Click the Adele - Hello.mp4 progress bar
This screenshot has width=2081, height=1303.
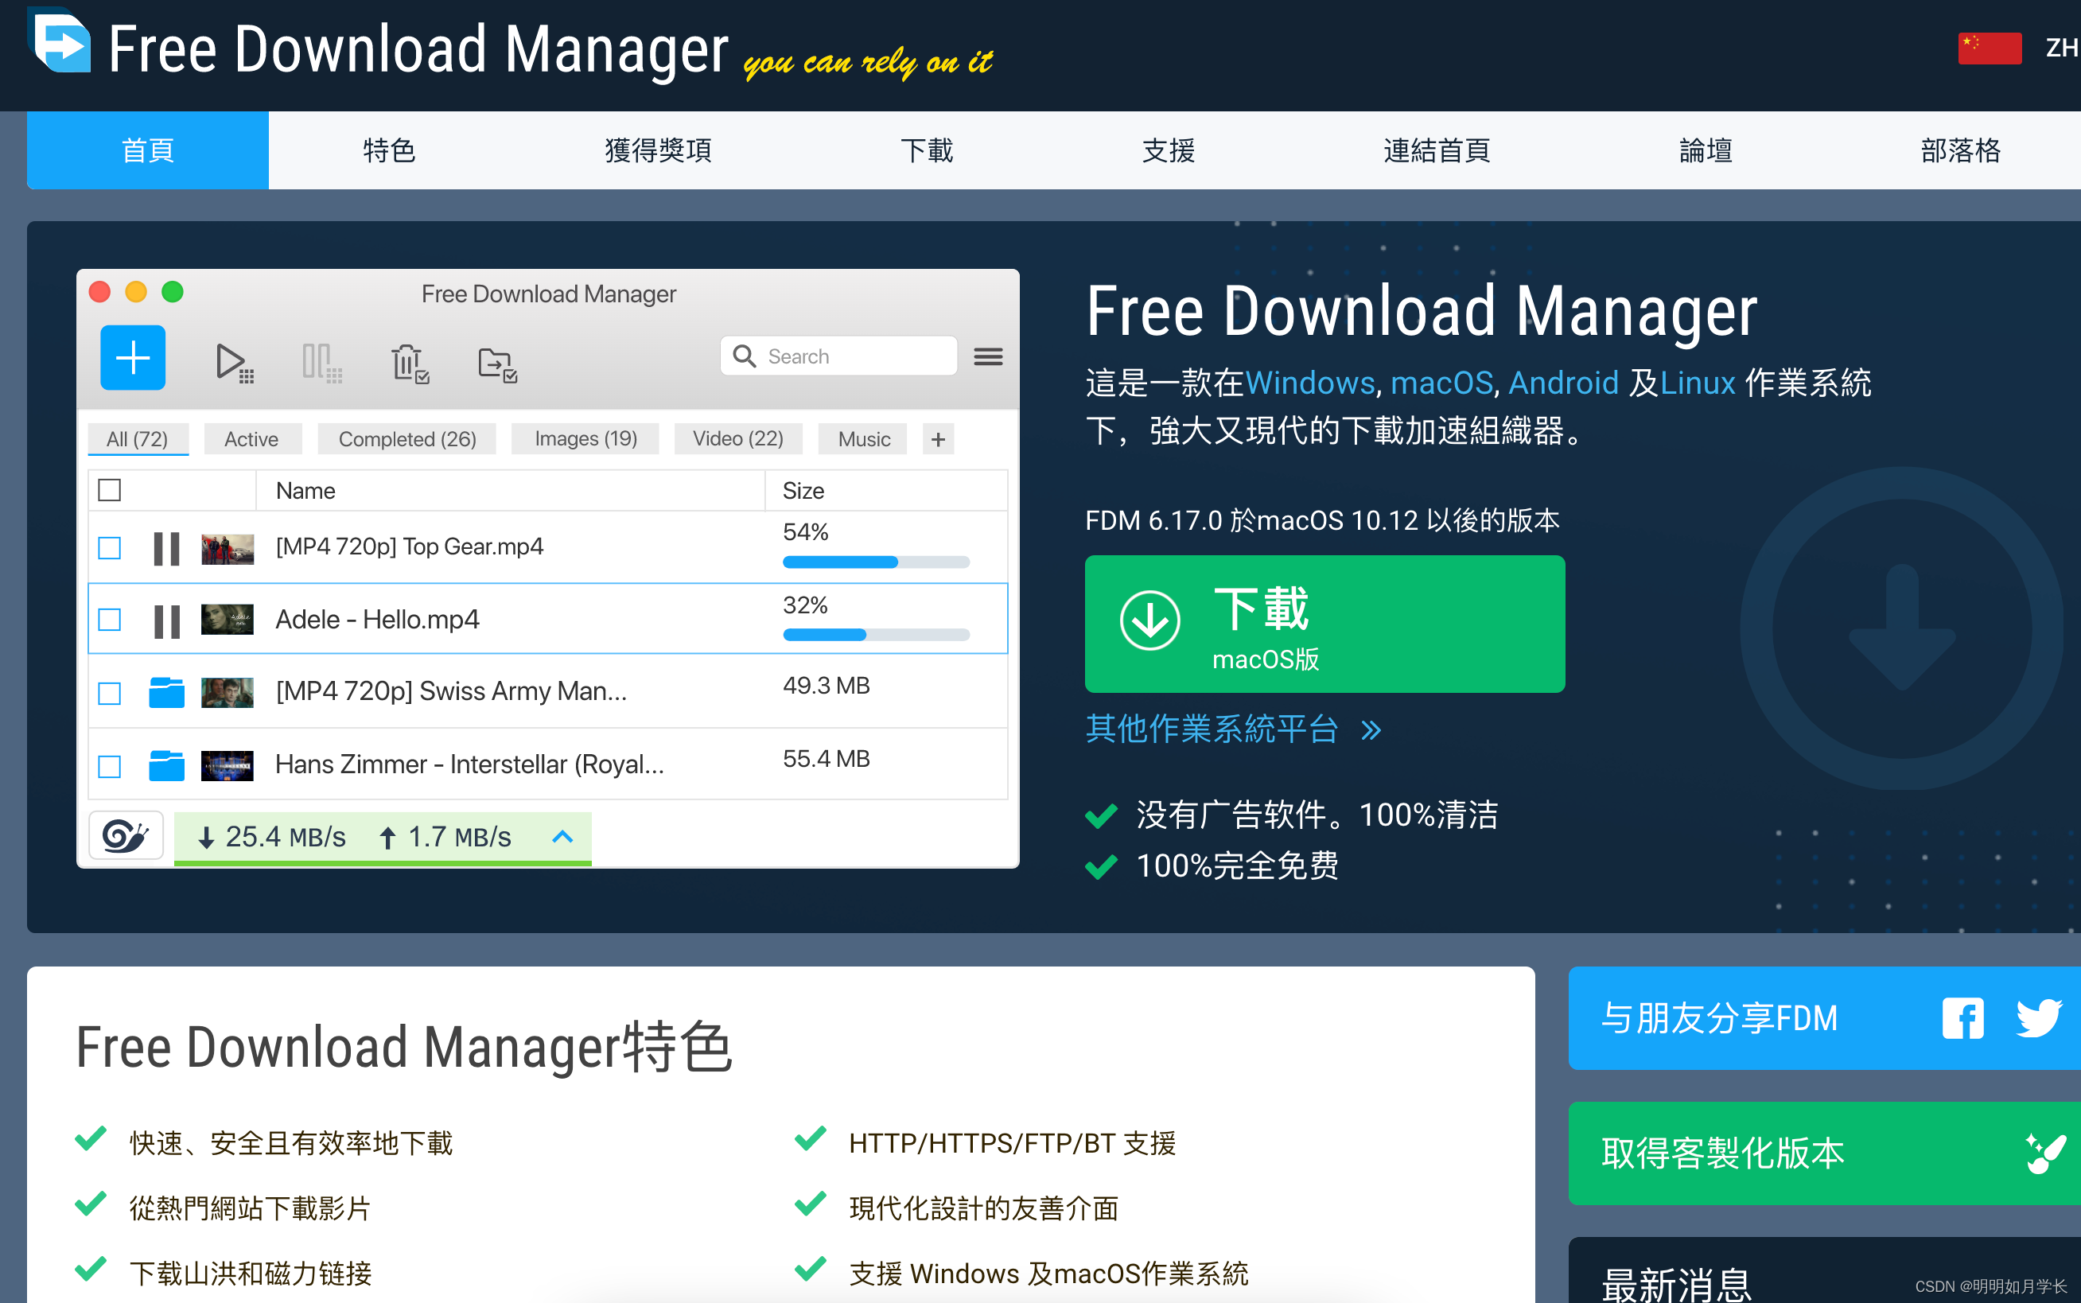coord(876,635)
